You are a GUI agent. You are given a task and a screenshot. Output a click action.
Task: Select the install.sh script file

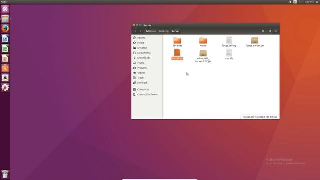tap(177, 54)
